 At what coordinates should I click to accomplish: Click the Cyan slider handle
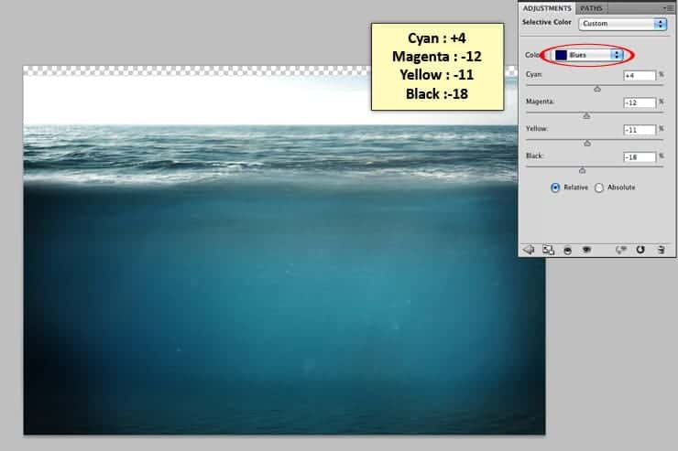click(x=597, y=89)
